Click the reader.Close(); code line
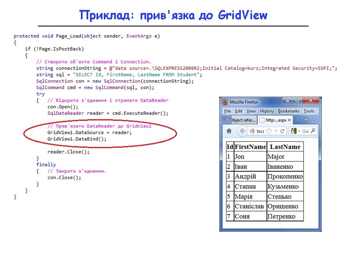This screenshot has height=259, width=346. [68, 152]
